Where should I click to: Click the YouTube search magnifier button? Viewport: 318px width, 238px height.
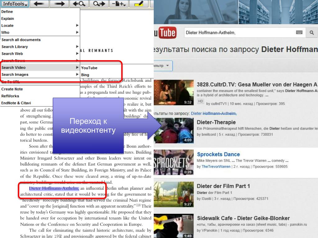pyautogui.click(x=311, y=33)
